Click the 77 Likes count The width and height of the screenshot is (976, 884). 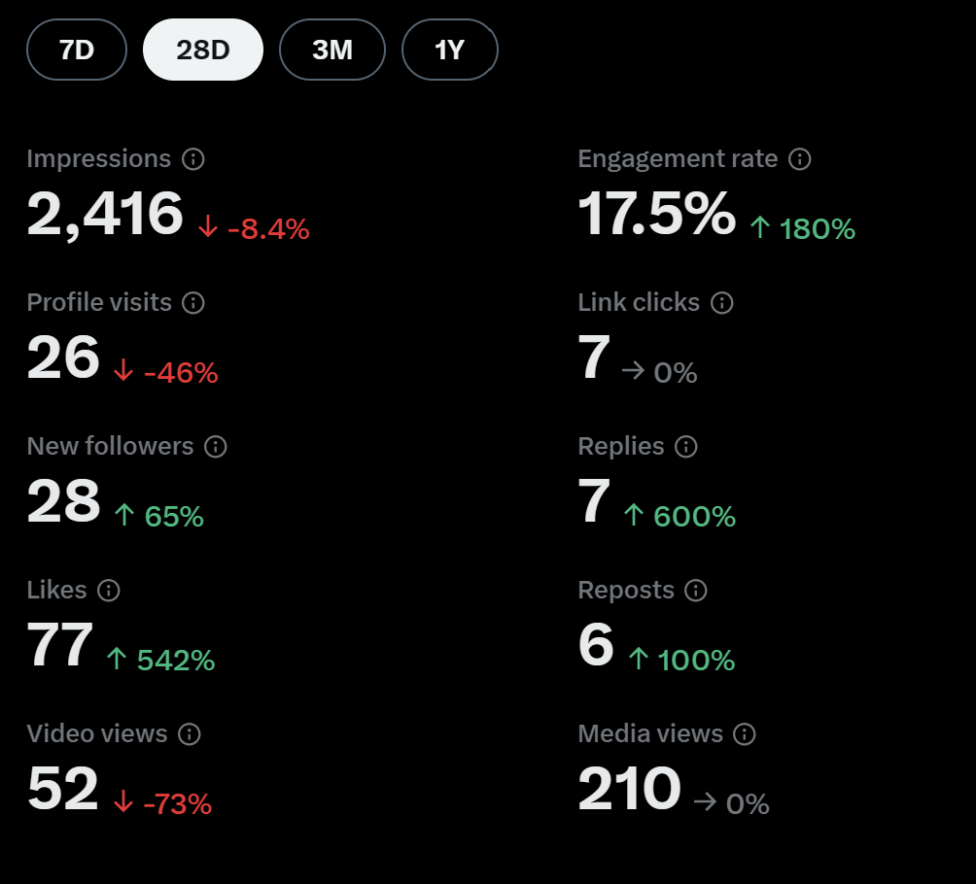(60, 645)
